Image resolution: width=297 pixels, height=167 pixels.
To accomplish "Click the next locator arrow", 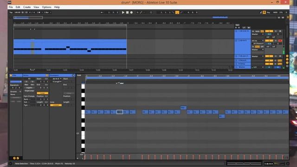I will (x=239, y=28).
